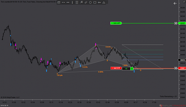
Task: Click the position box showing 40
Action: pos(126,69)
